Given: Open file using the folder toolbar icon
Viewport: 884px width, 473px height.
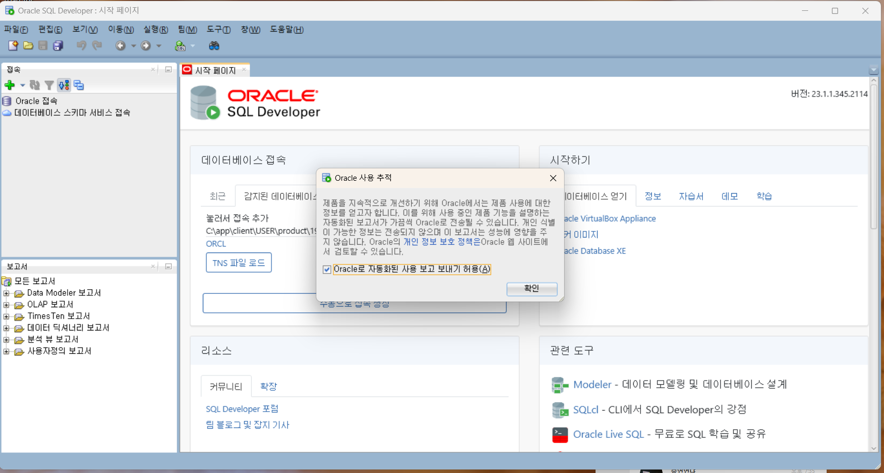Looking at the screenshot, I should click(x=28, y=45).
